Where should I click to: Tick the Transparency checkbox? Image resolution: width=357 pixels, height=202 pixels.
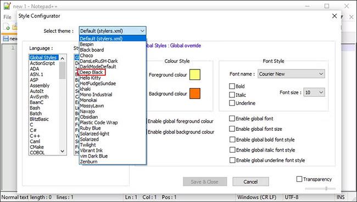point(299,179)
